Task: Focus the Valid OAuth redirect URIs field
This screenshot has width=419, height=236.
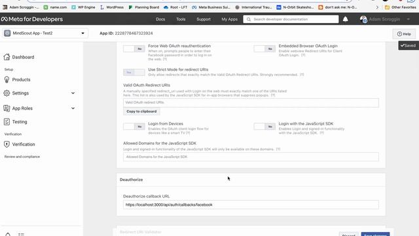Action: (x=251, y=102)
